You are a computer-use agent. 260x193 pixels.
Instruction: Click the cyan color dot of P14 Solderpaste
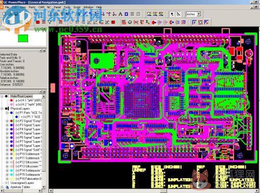coord(11,171)
